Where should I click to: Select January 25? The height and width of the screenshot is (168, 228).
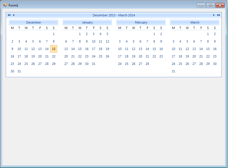pyautogui.click(x=101, y=56)
